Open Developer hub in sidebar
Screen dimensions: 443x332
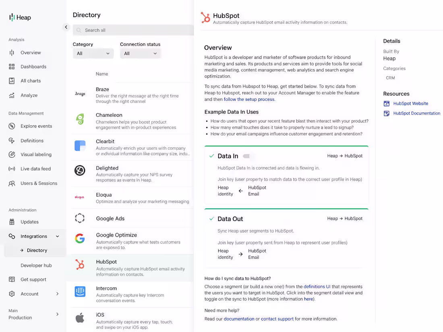pyautogui.click(x=36, y=265)
